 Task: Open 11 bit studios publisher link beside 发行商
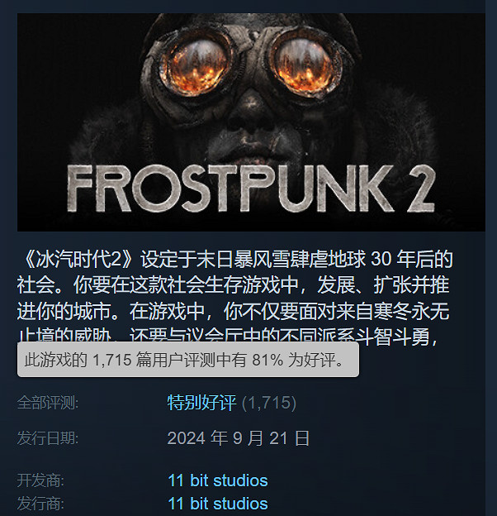point(218,504)
